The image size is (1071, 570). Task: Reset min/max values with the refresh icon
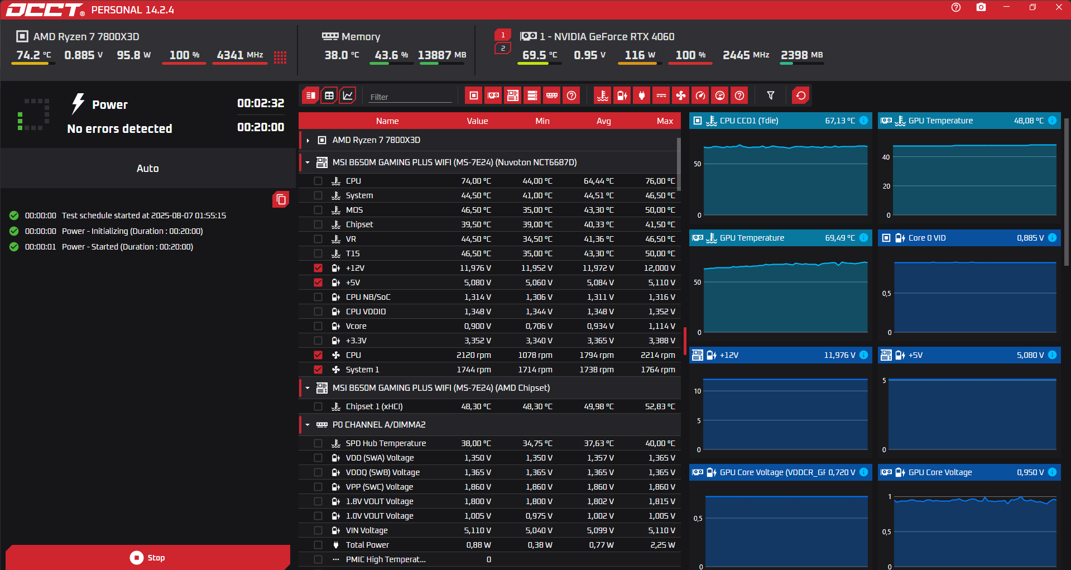pyautogui.click(x=801, y=95)
